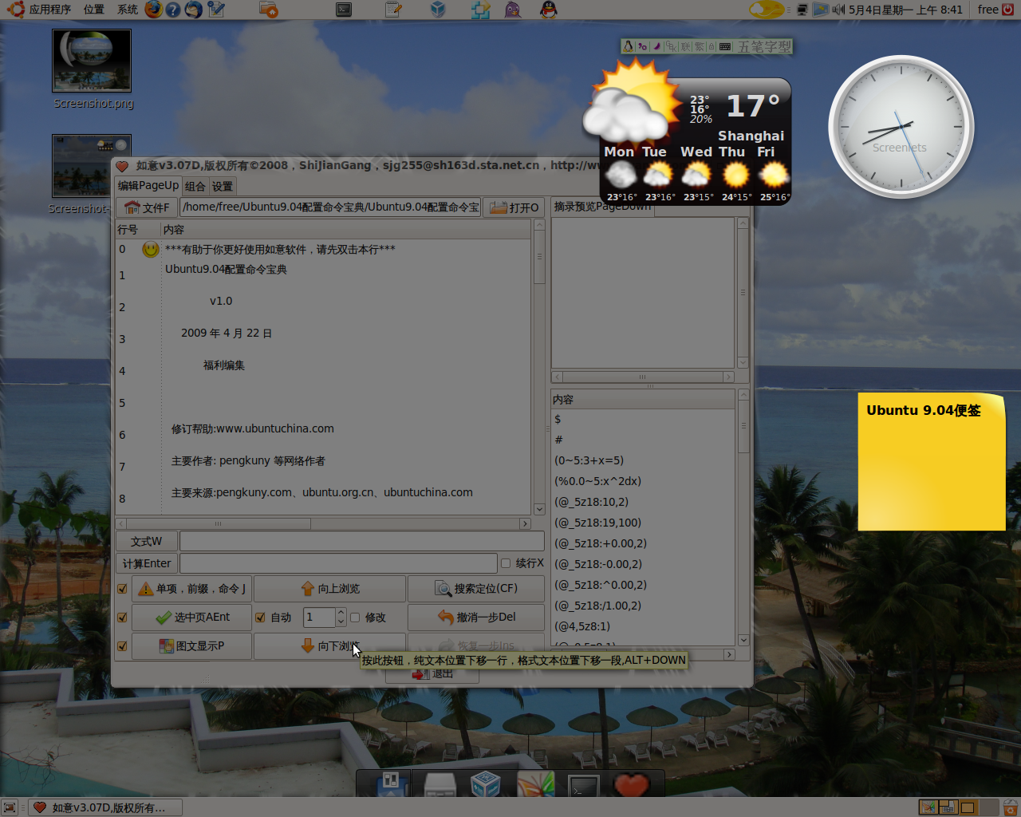Click the 选中页AEnt checkmark button
The width and height of the screenshot is (1021, 817).
point(191,618)
